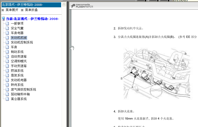Open the 车身 tree item
This screenshot has width=198, height=127.
tap(14, 47)
